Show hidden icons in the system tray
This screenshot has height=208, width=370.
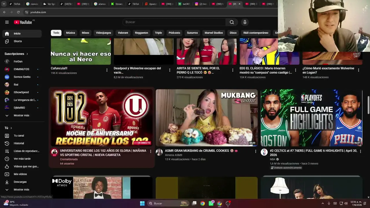(x=323, y=203)
